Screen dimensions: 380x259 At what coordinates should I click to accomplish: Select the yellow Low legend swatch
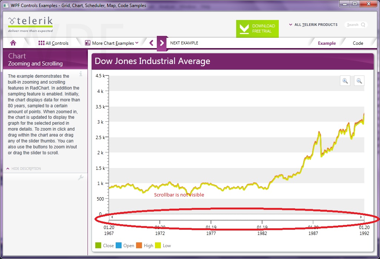click(158, 245)
